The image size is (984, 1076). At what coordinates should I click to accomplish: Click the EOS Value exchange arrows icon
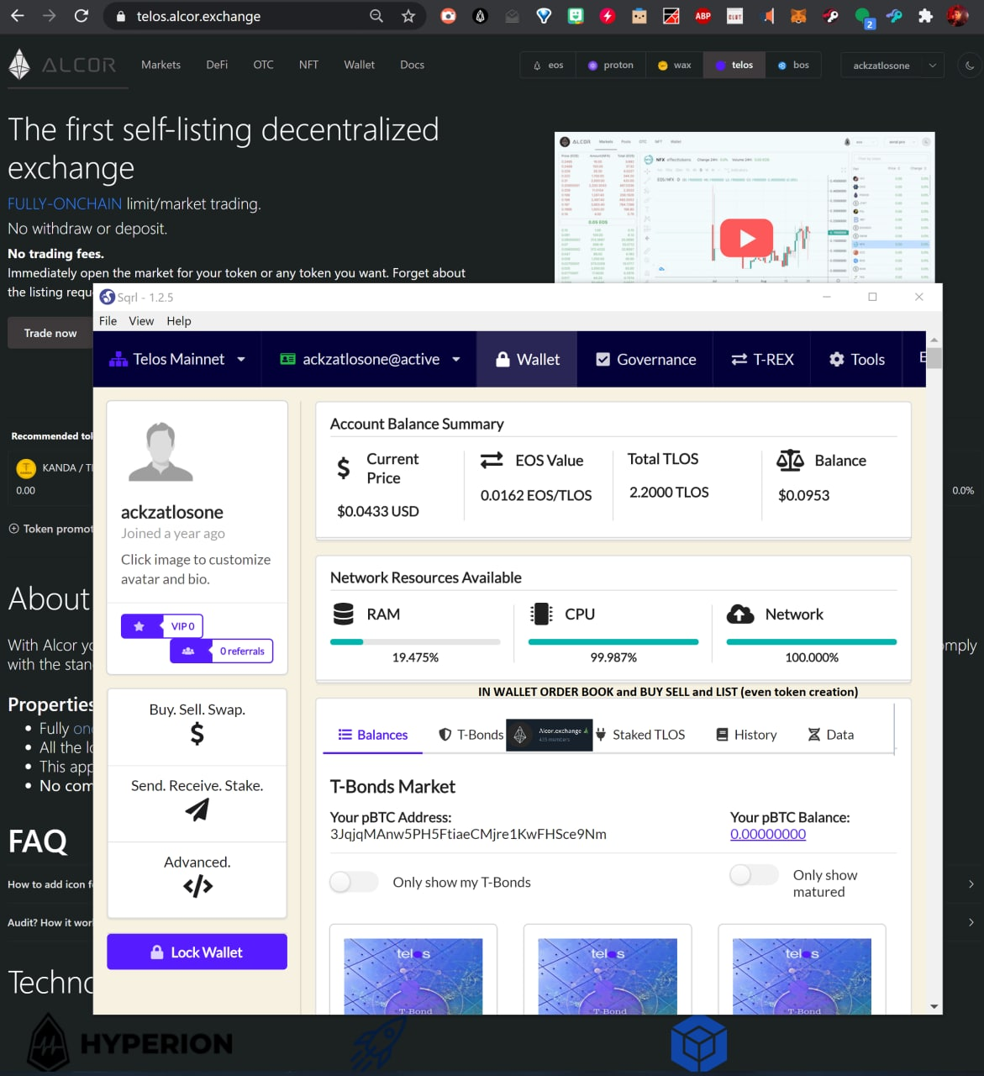492,460
